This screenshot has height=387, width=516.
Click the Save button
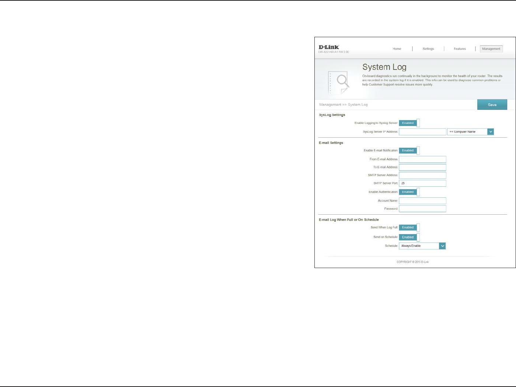[492, 105]
